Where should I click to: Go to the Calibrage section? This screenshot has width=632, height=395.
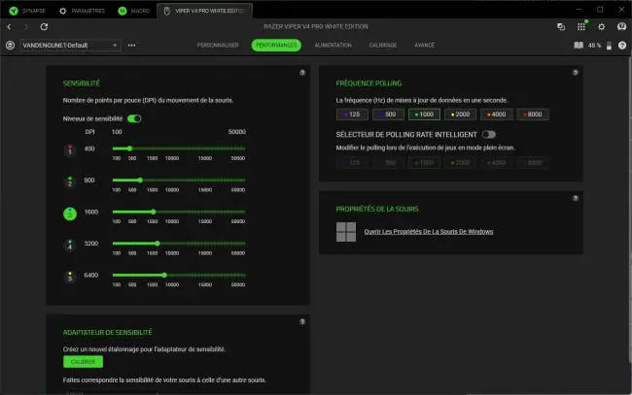coord(383,45)
